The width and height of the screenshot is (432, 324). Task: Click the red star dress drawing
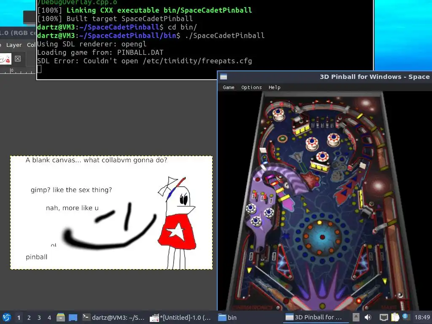(177, 232)
